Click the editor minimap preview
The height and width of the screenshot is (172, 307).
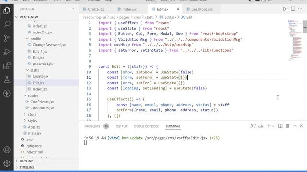click(x=295, y=40)
